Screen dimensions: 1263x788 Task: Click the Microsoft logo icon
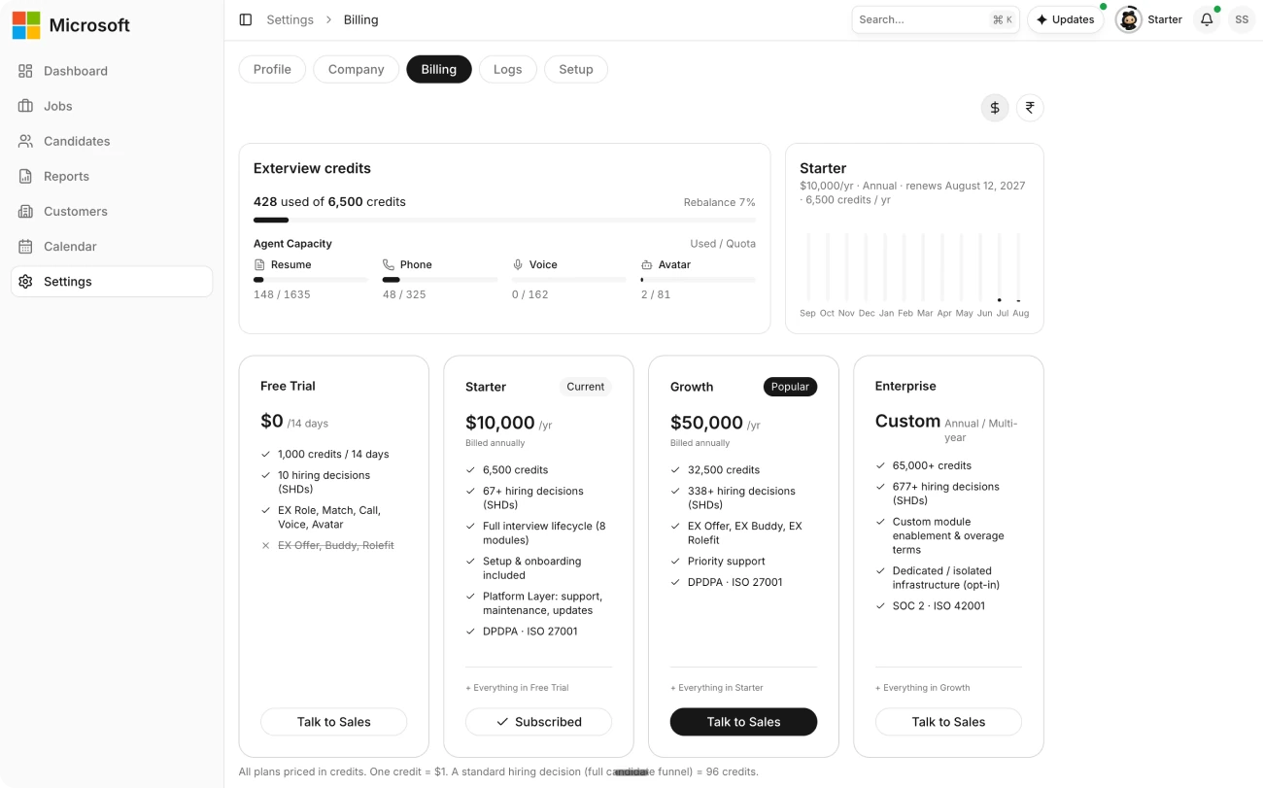click(x=26, y=25)
